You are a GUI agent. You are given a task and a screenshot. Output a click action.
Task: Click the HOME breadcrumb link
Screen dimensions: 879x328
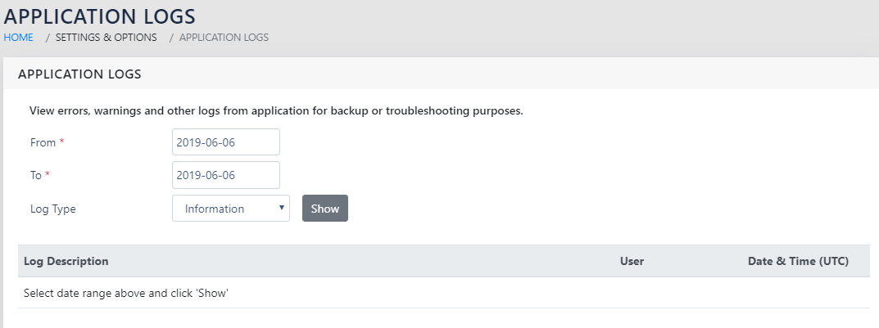(18, 37)
